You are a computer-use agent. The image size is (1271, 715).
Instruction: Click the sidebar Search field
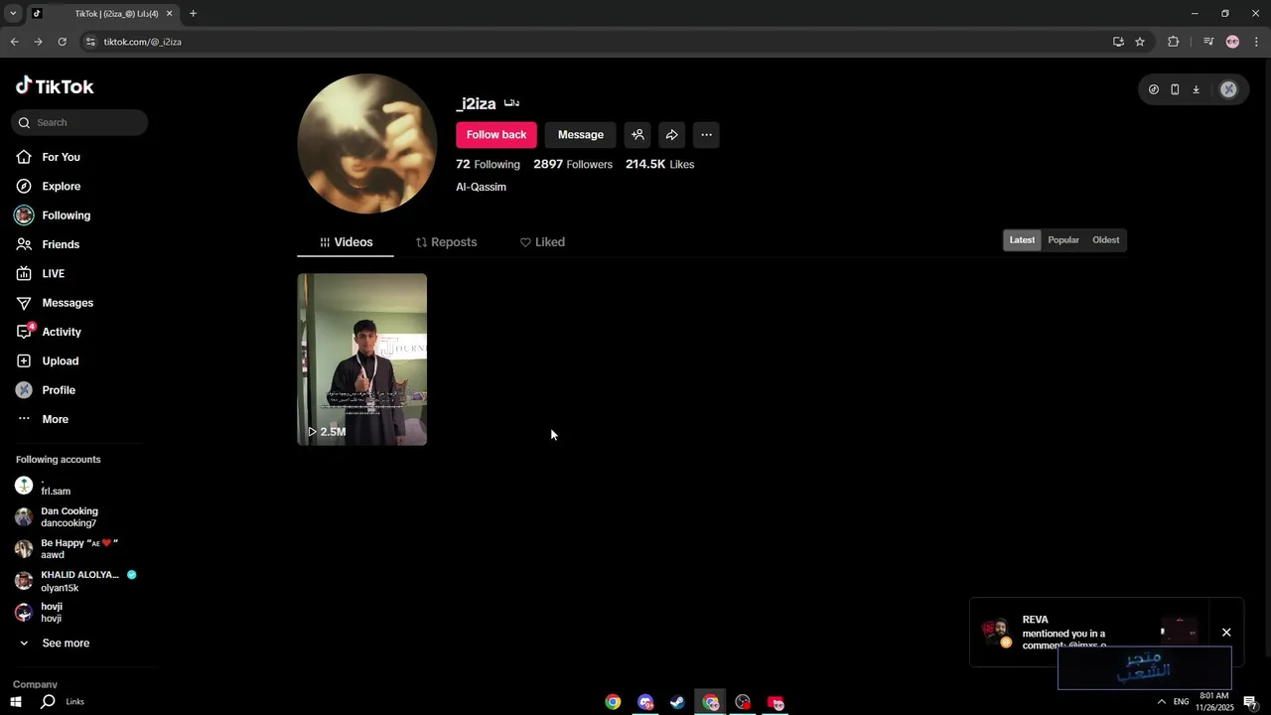[x=80, y=122]
